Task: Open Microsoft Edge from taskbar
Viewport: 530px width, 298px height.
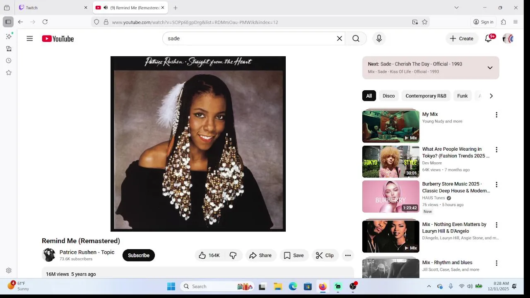Action: (293, 286)
